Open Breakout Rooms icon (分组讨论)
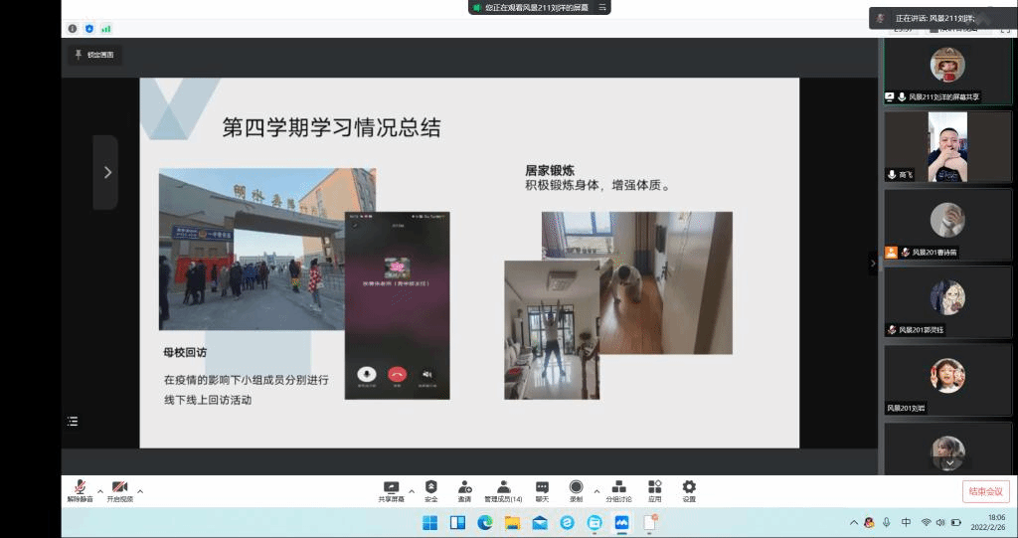 tap(618, 487)
